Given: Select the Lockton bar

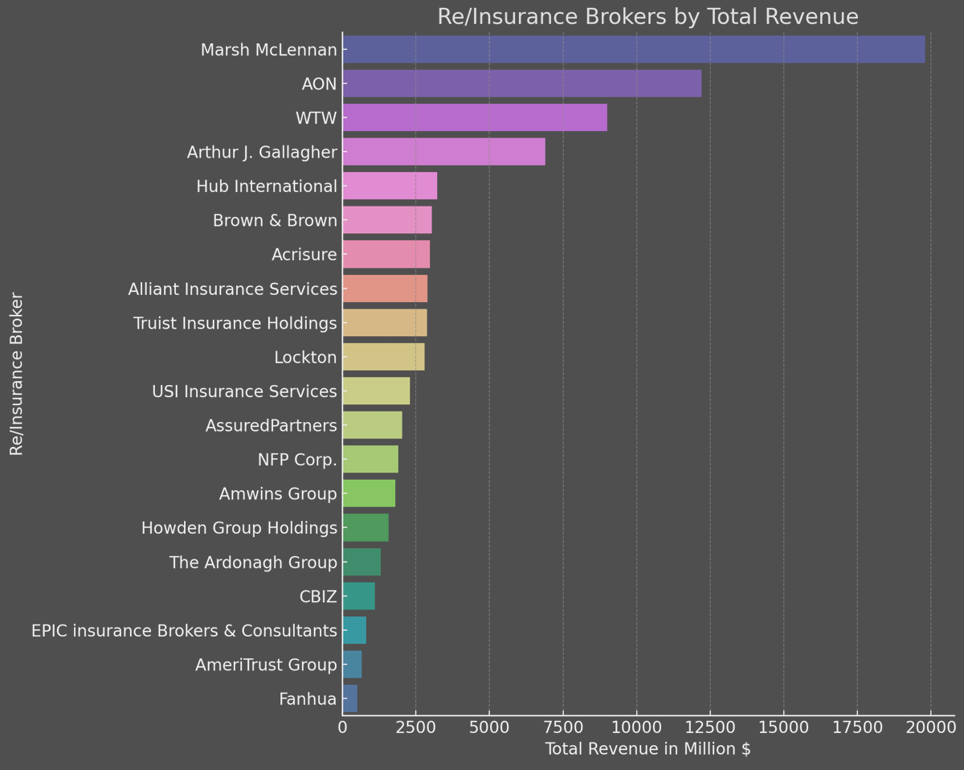Looking at the screenshot, I should [x=382, y=357].
